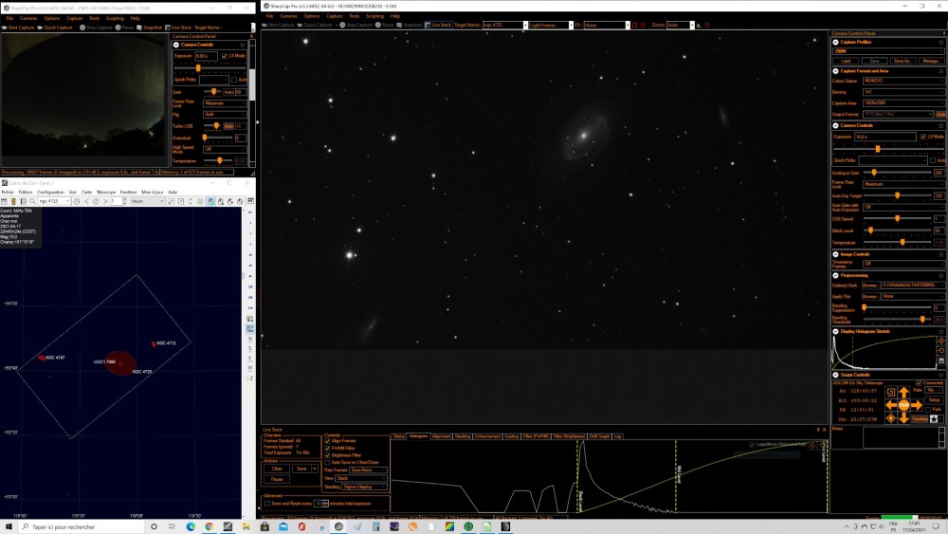Click scope move up arrow
Viewport: 948px width, 534px height.
coord(903,393)
